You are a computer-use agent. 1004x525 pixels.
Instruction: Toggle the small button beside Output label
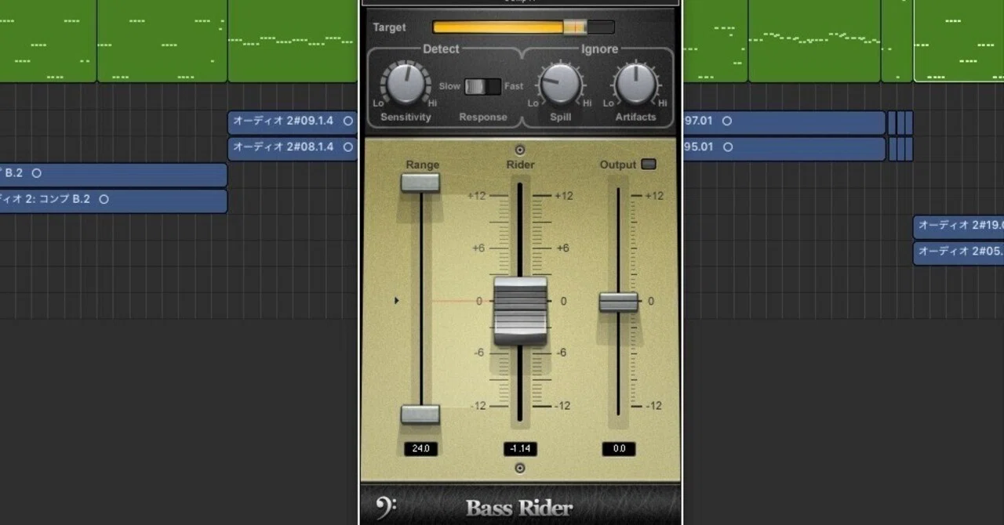649,165
